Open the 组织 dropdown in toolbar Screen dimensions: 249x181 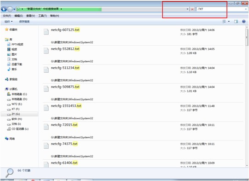click(8, 22)
